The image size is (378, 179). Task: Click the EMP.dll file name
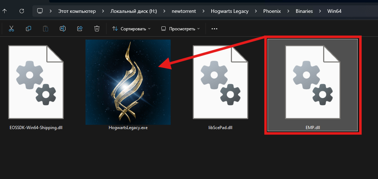(313, 128)
